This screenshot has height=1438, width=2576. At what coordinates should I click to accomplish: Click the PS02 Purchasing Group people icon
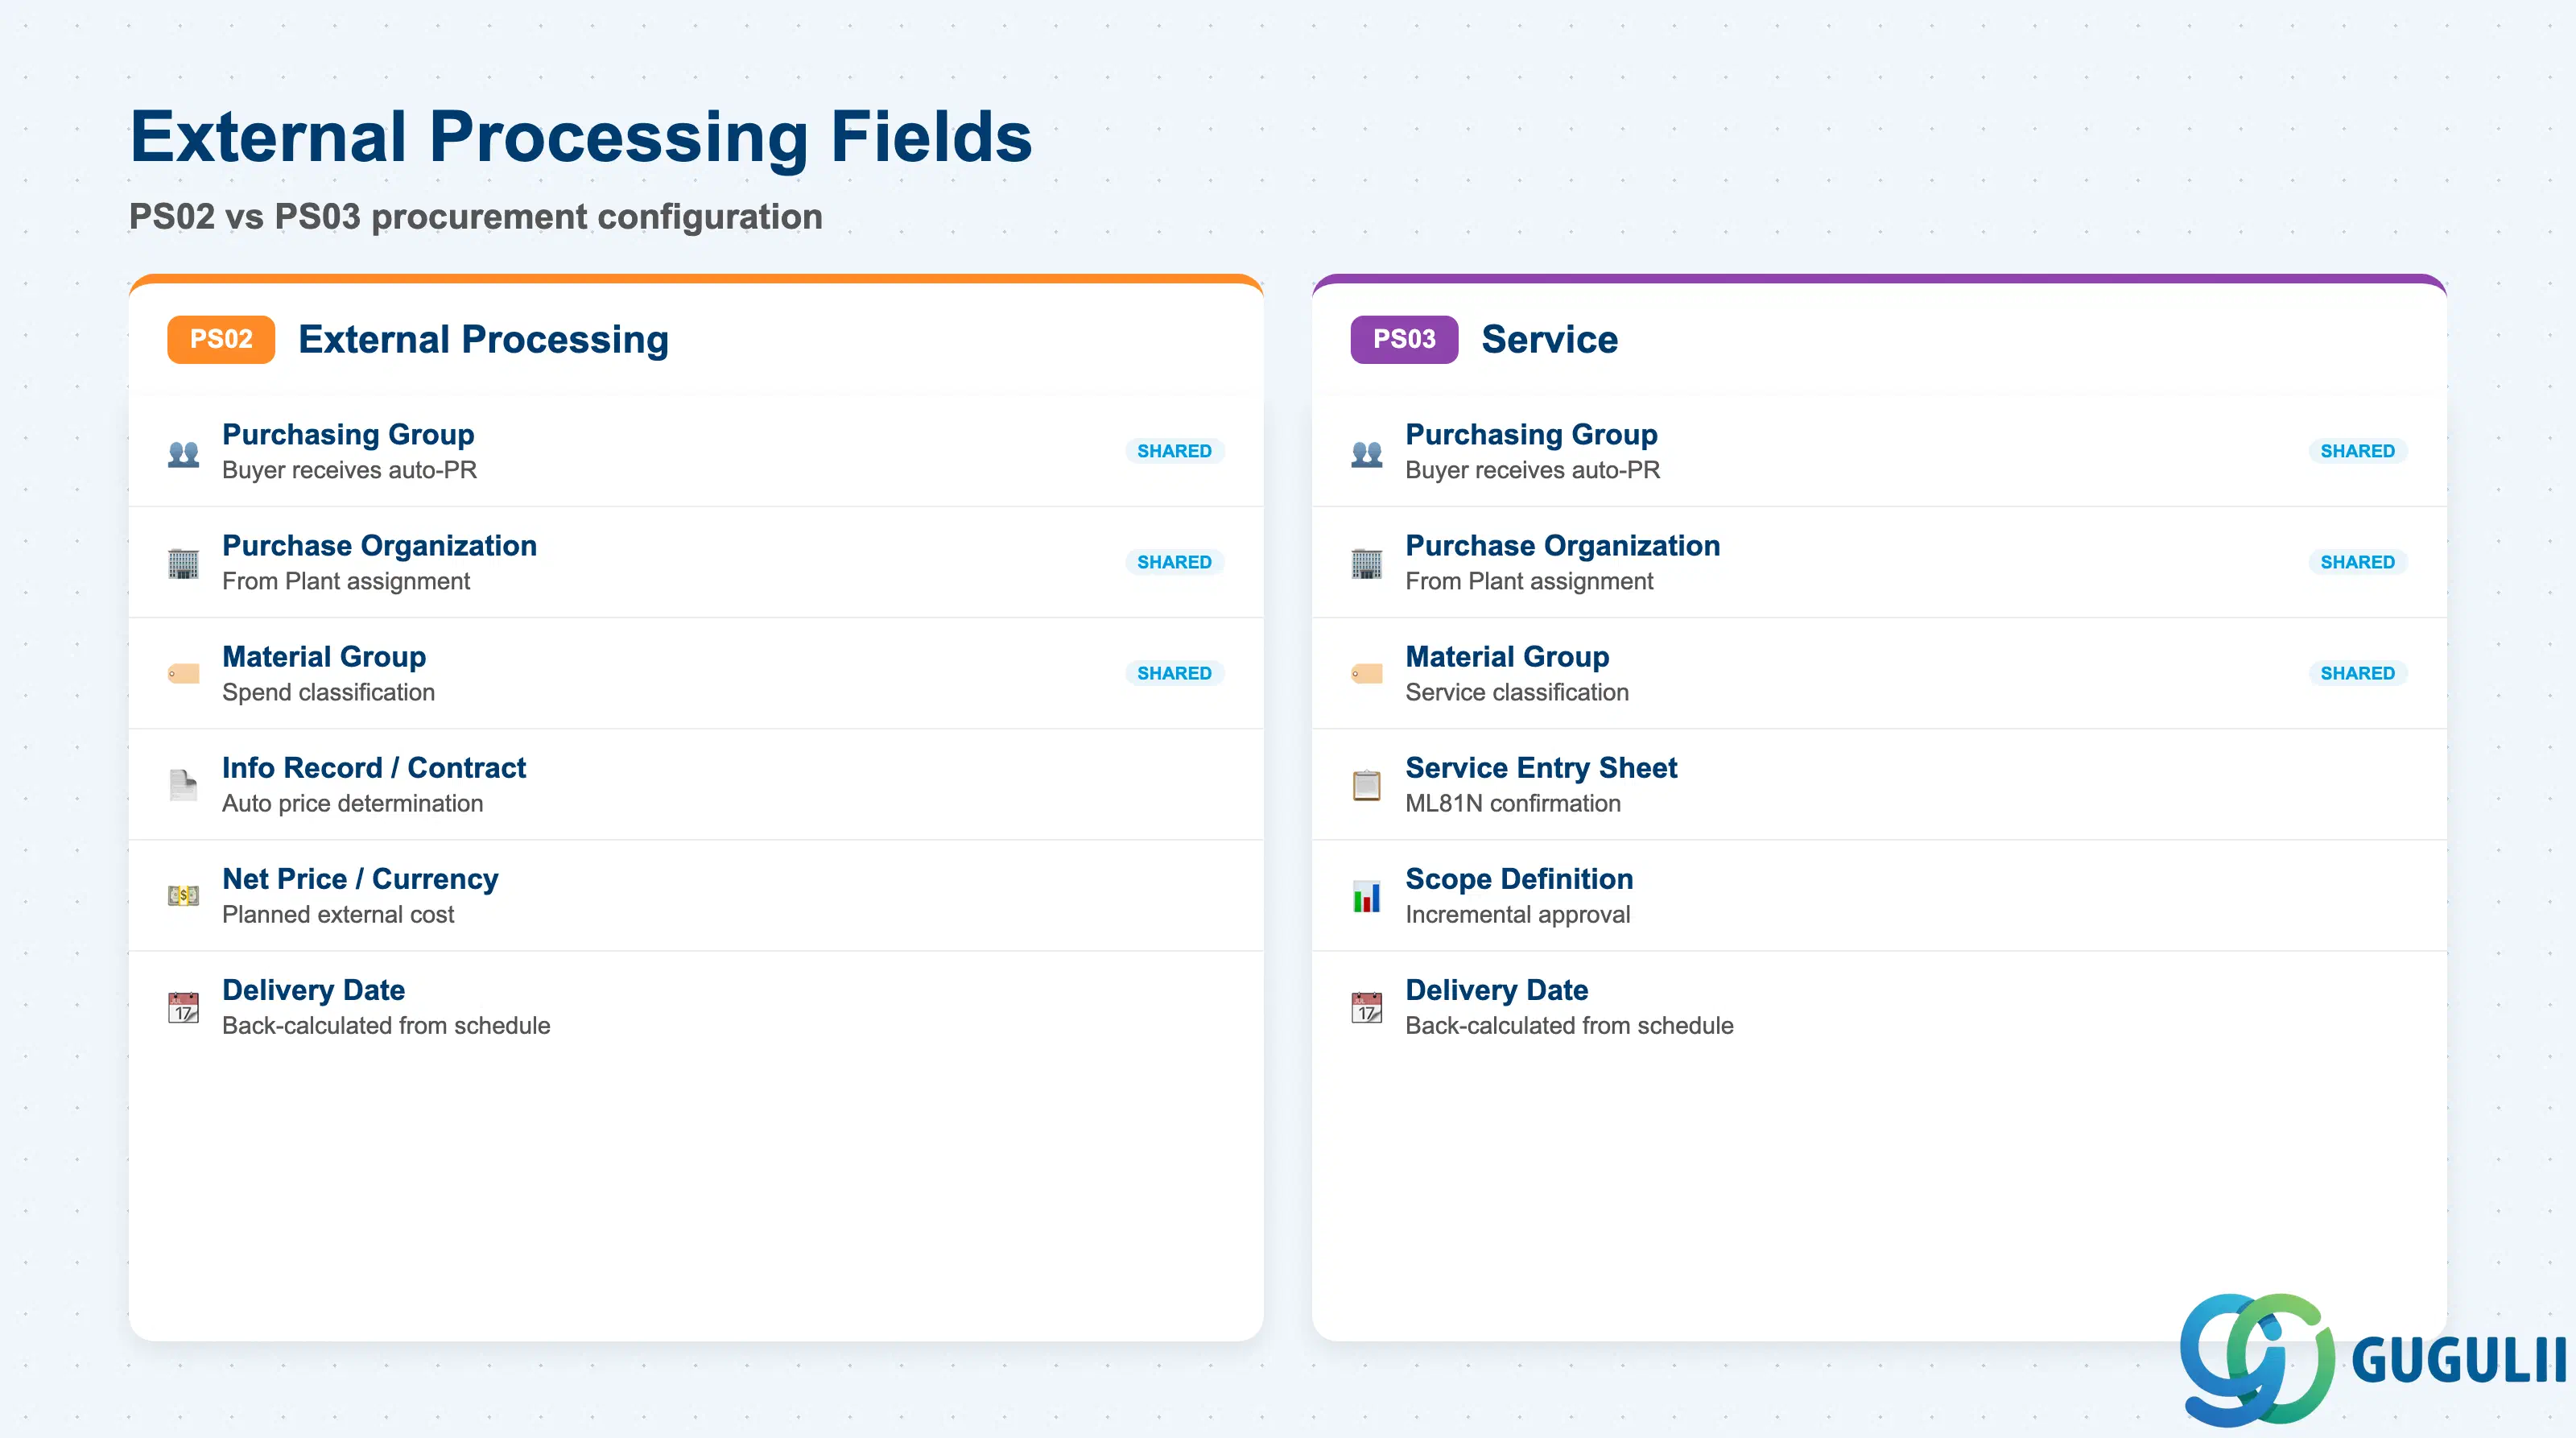point(183,453)
